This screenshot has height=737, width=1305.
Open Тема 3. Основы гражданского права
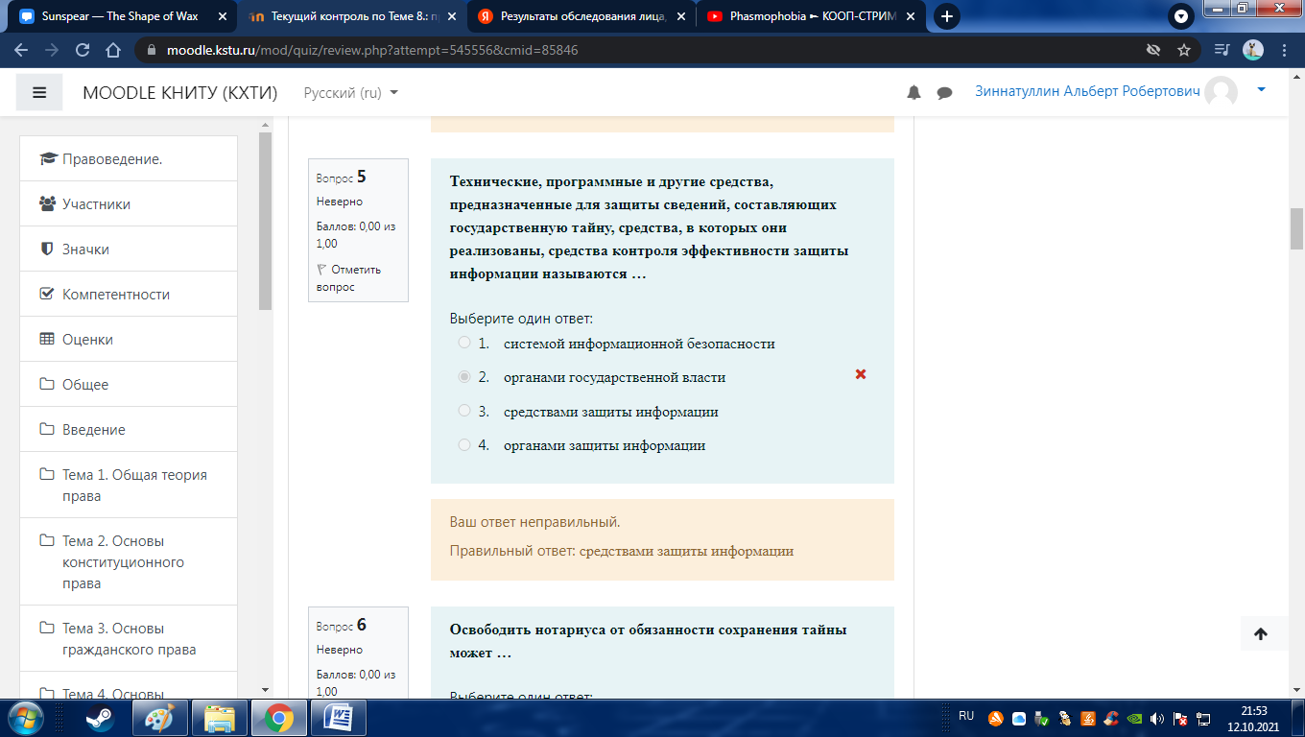(x=129, y=638)
